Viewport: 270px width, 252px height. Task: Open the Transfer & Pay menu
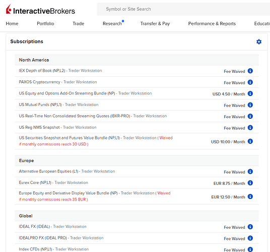[x=155, y=24]
